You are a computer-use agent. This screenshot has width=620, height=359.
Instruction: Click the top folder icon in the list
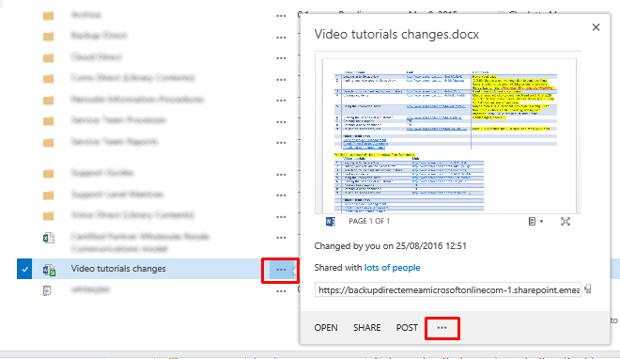coord(49,16)
